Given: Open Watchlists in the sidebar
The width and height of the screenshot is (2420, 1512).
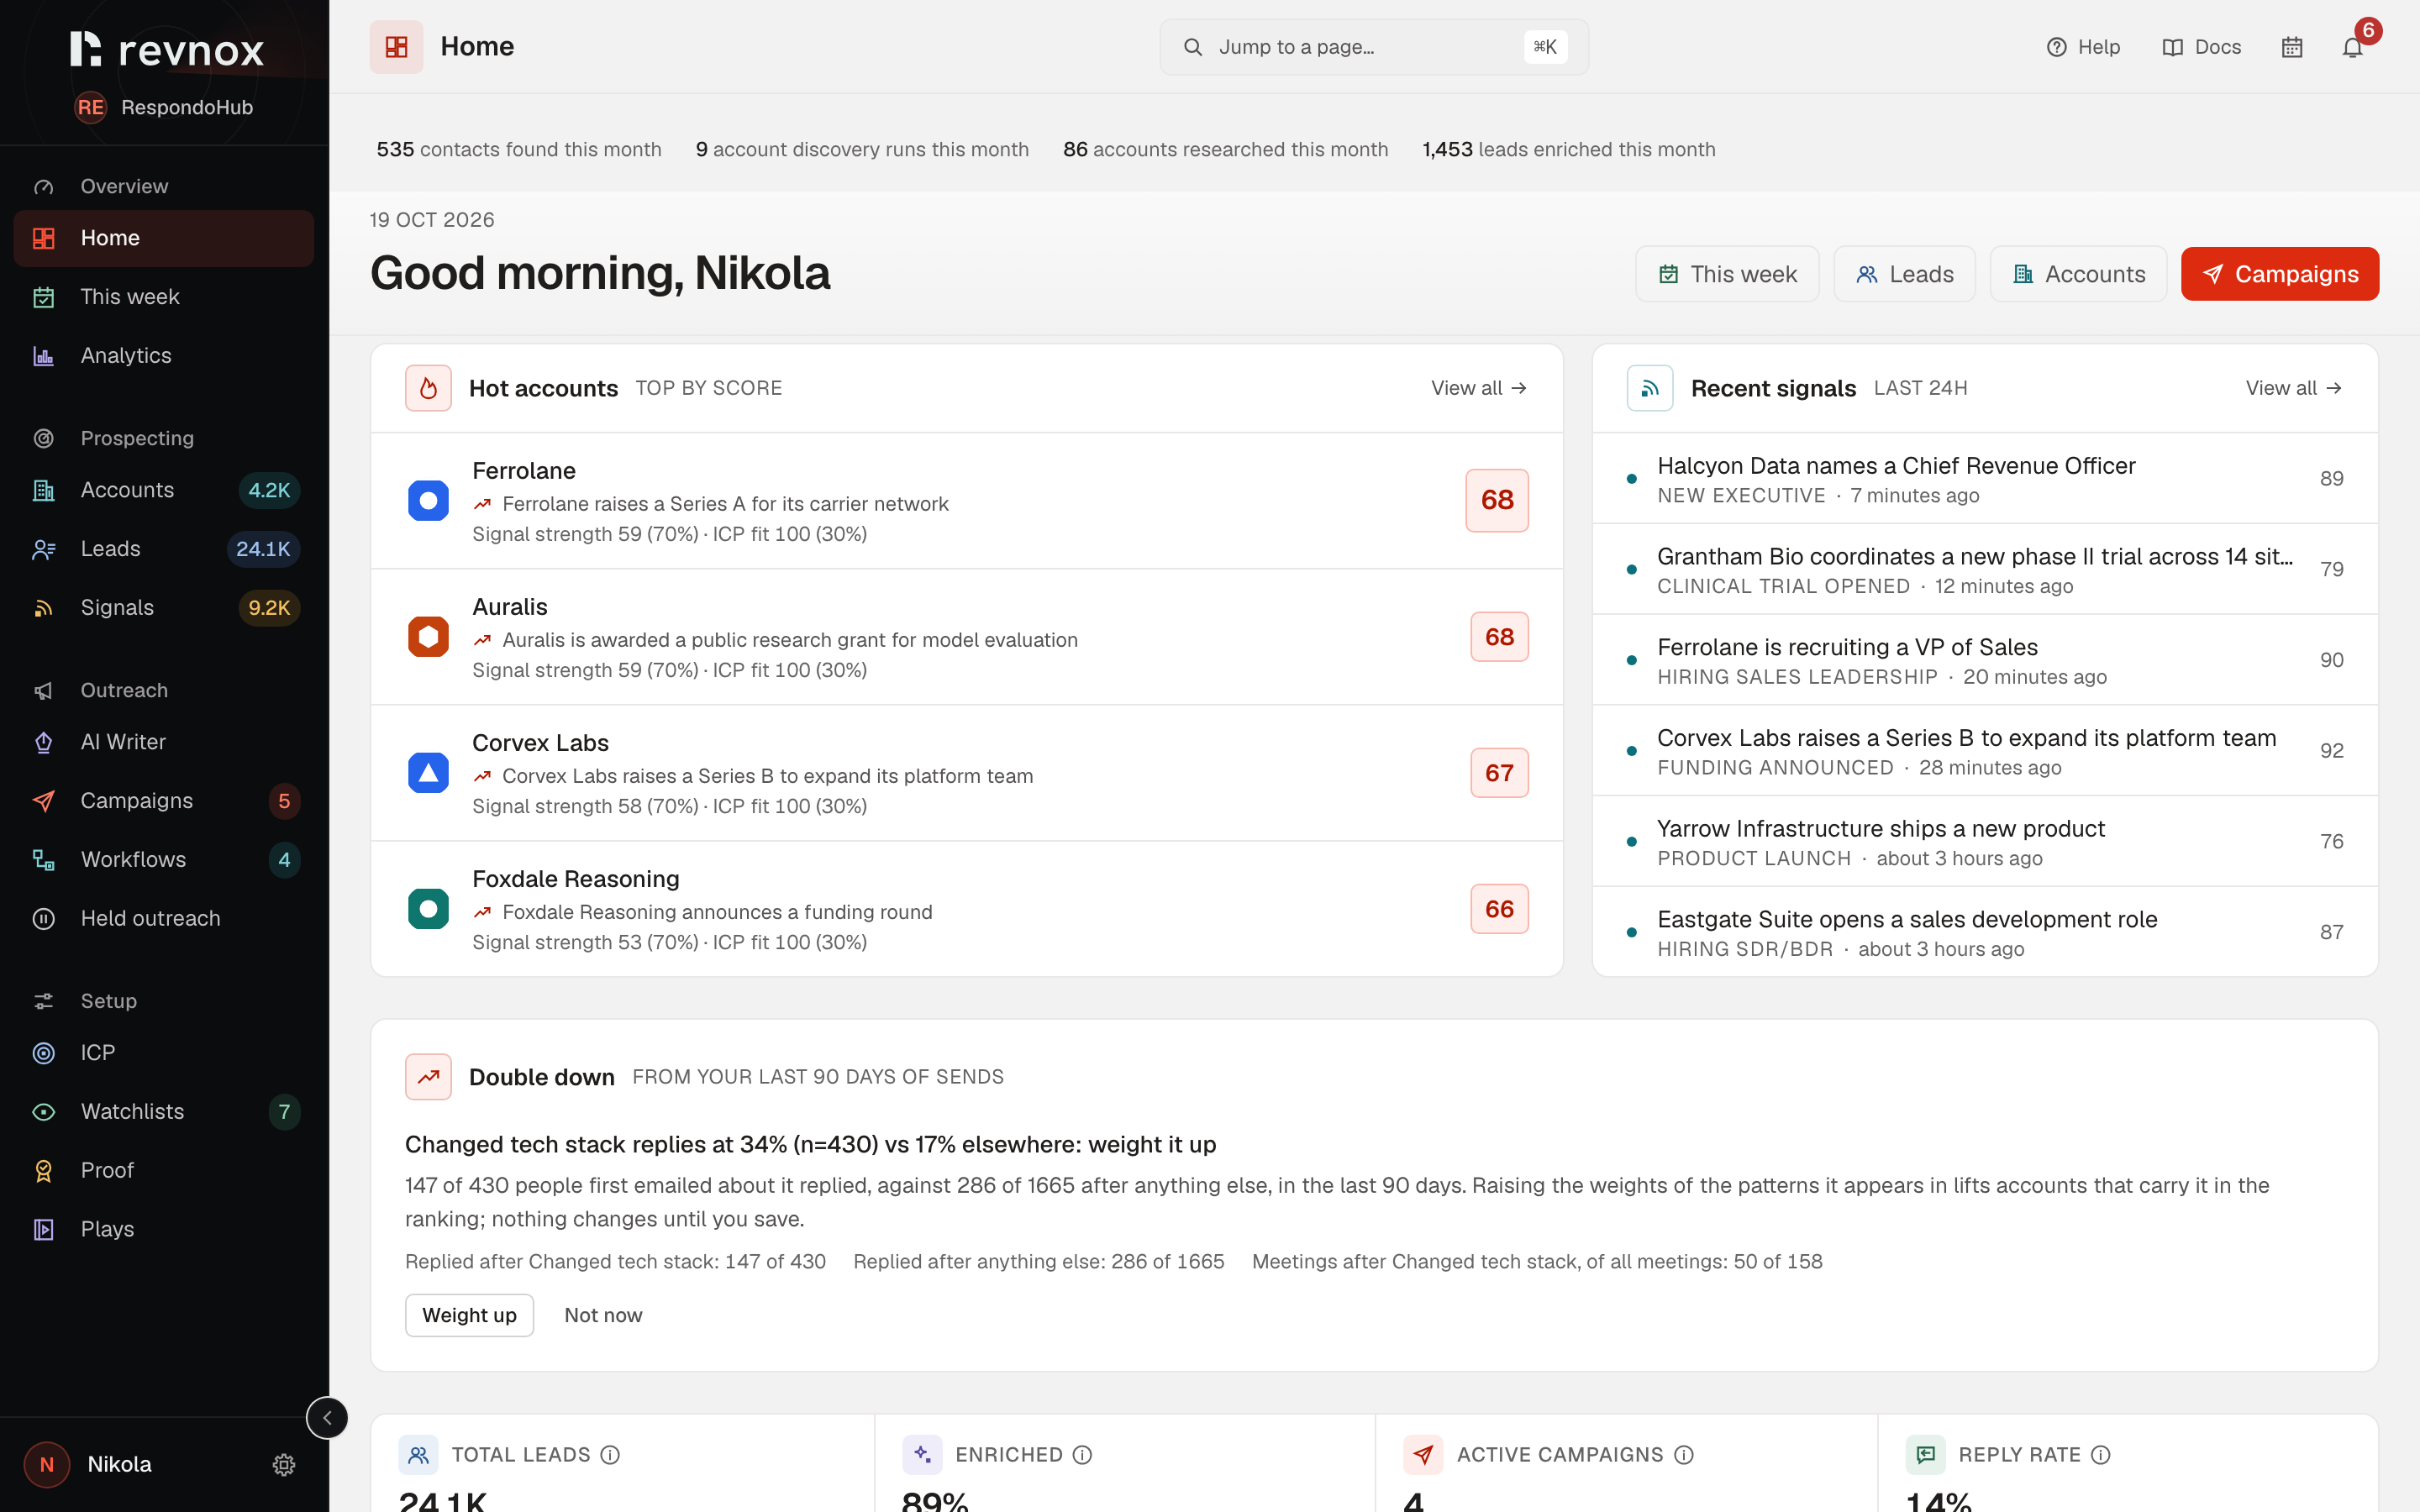Looking at the screenshot, I should pos(164,1112).
